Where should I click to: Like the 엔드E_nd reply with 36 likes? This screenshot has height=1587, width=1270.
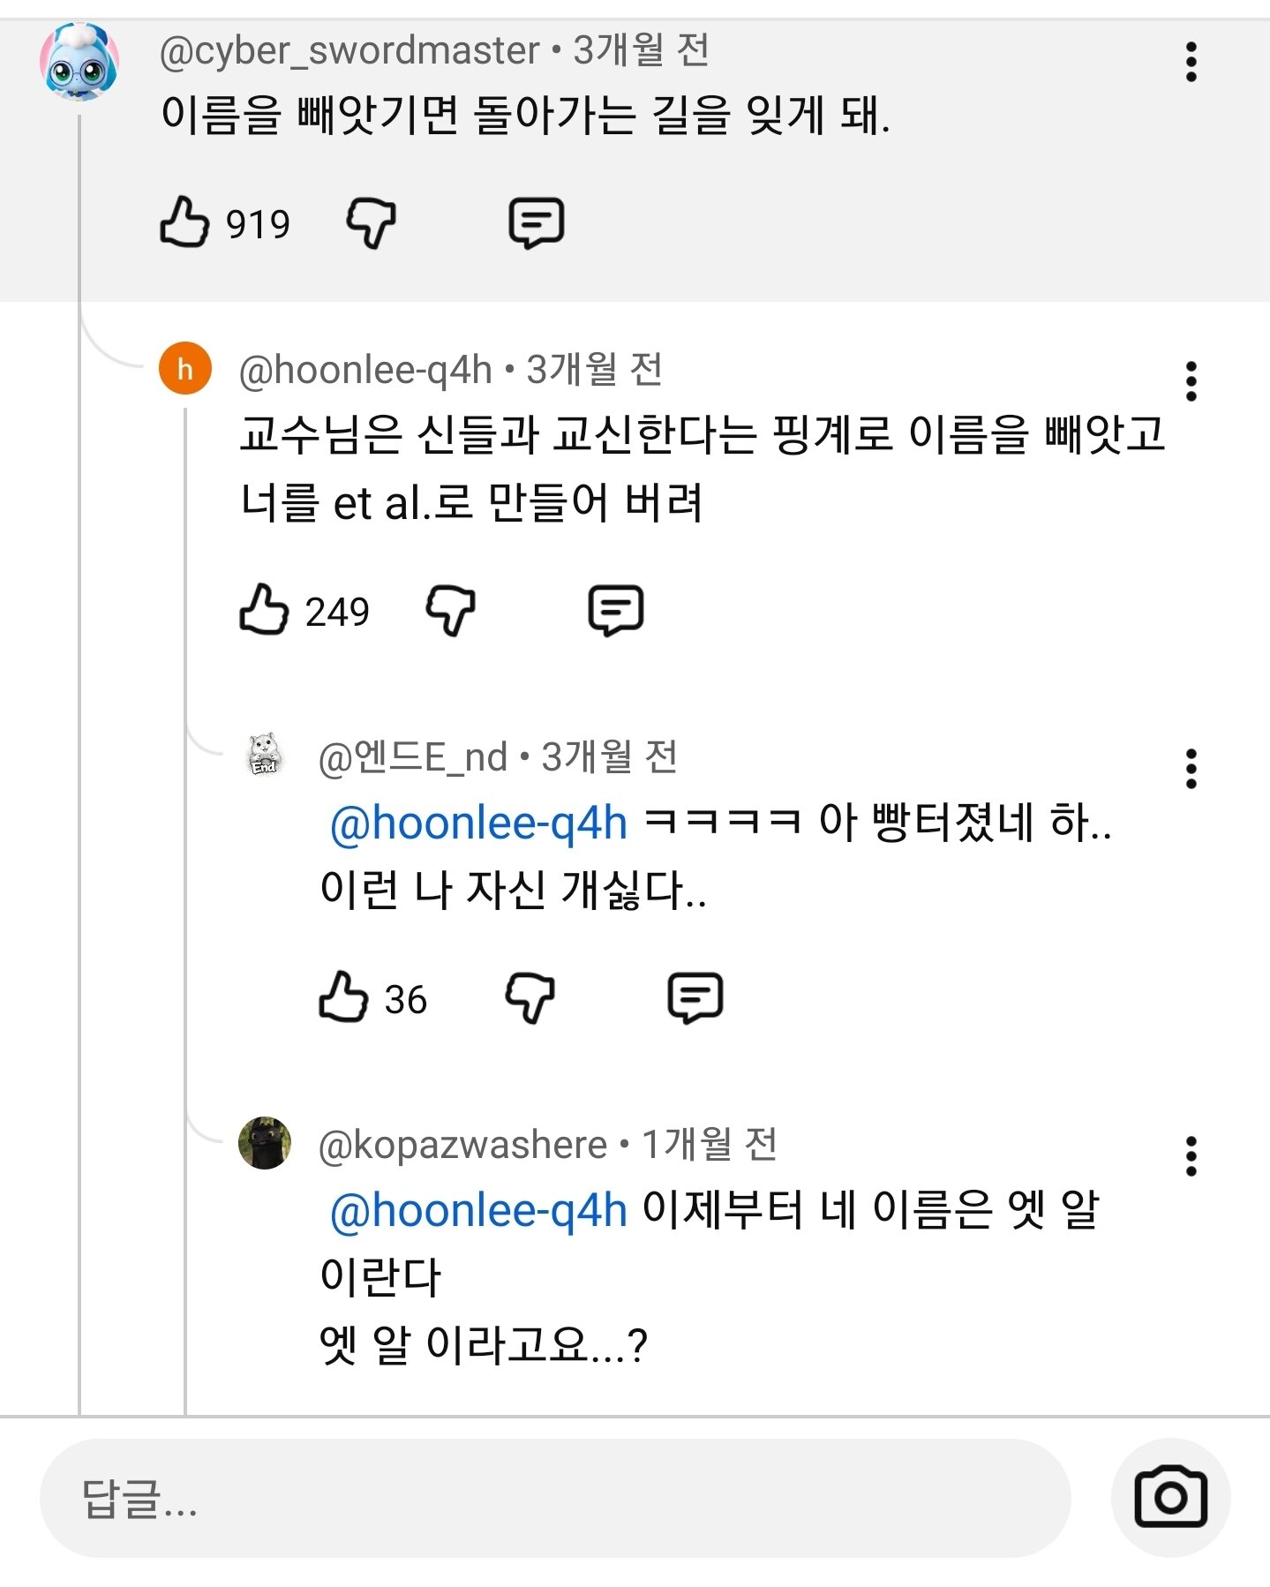point(343,997)
